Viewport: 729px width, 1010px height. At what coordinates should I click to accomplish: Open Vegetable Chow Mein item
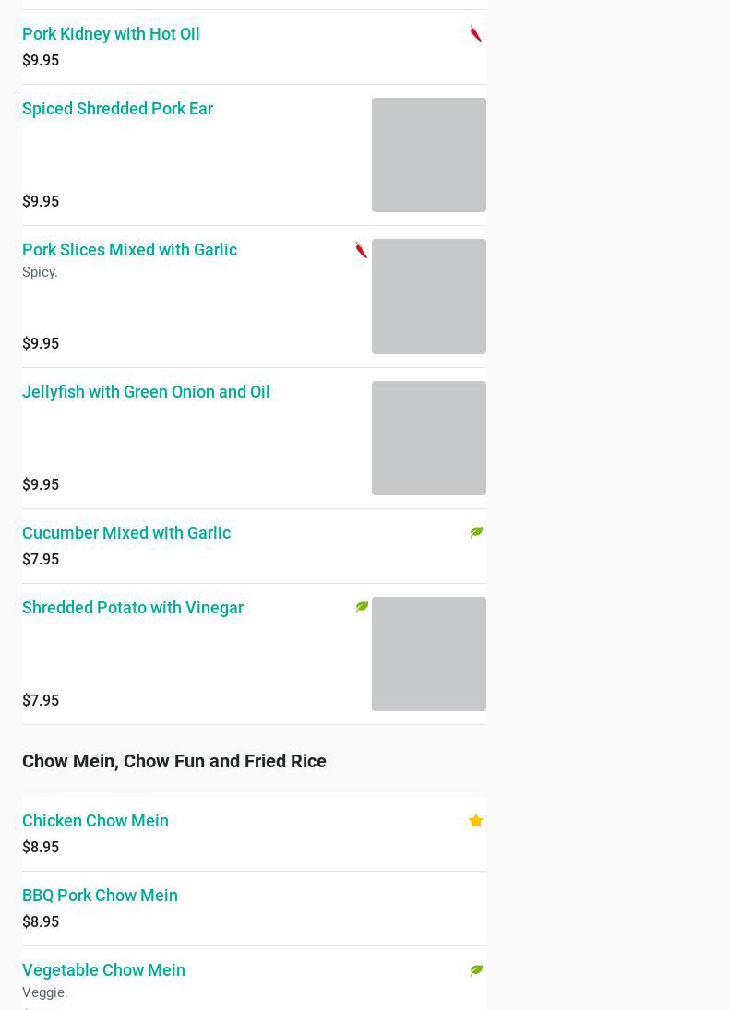coord(103,970)
